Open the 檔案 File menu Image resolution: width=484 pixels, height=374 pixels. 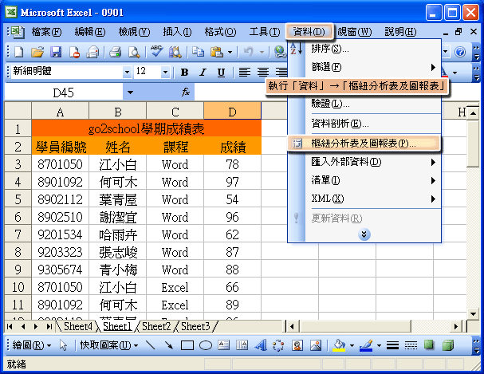(46, 32)
